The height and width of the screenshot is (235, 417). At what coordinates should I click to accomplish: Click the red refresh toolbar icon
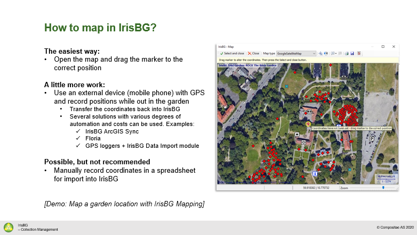pyautogui.click(x=359, y=53)
